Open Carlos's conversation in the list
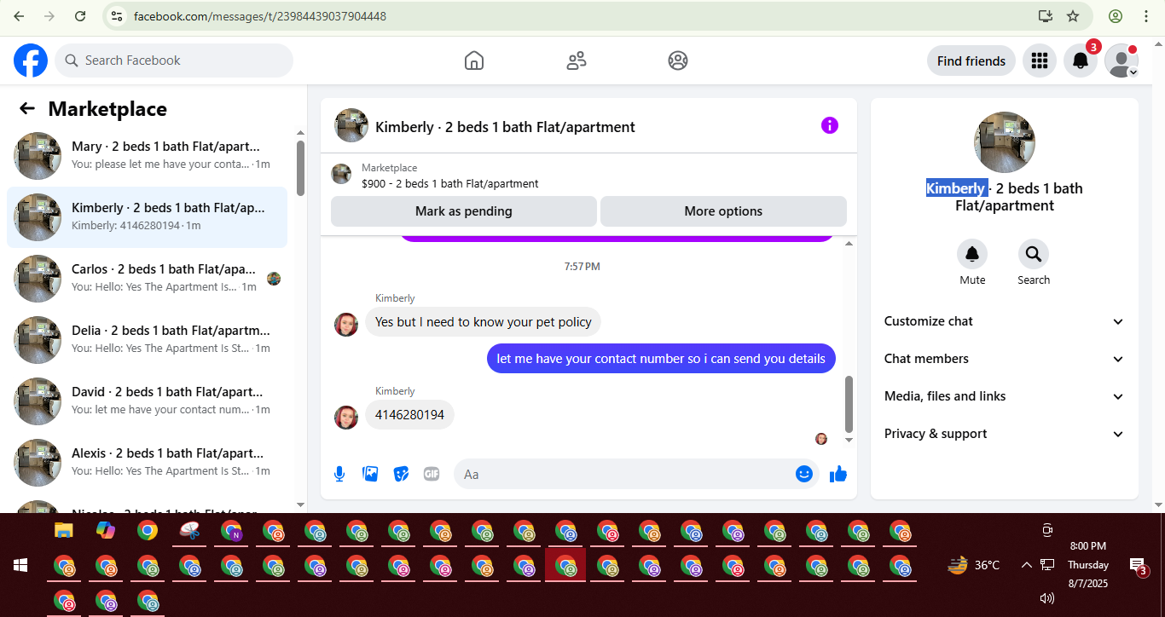This screenshot has width=1165, height=617. click(147, 279)
